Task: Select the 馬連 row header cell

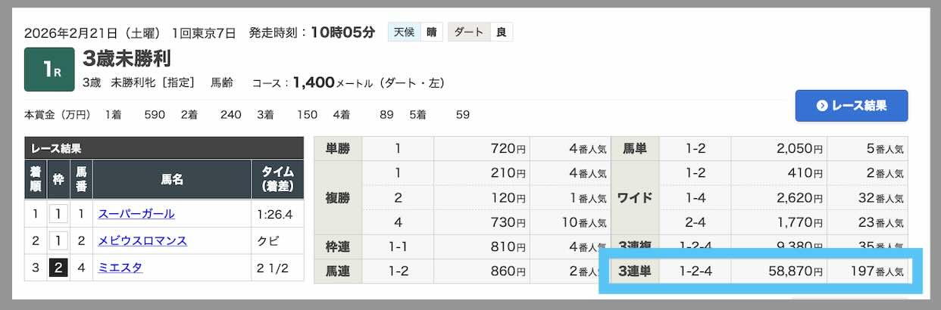Action: coord(338,271)
